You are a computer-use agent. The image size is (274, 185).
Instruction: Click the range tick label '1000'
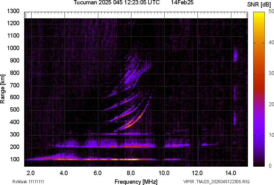(13, 48)
